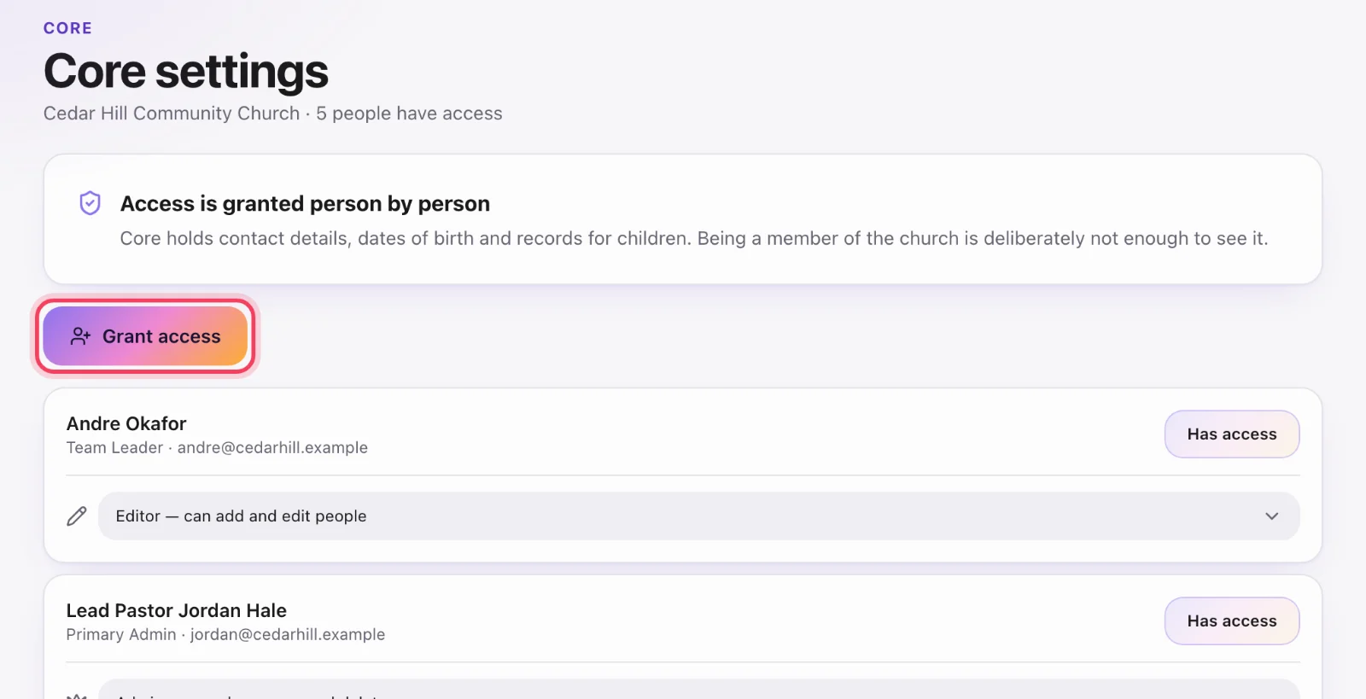The width and height of the screenshot is (1366, 699).
Task: Click the Grant access button
Action: (145, 336)
